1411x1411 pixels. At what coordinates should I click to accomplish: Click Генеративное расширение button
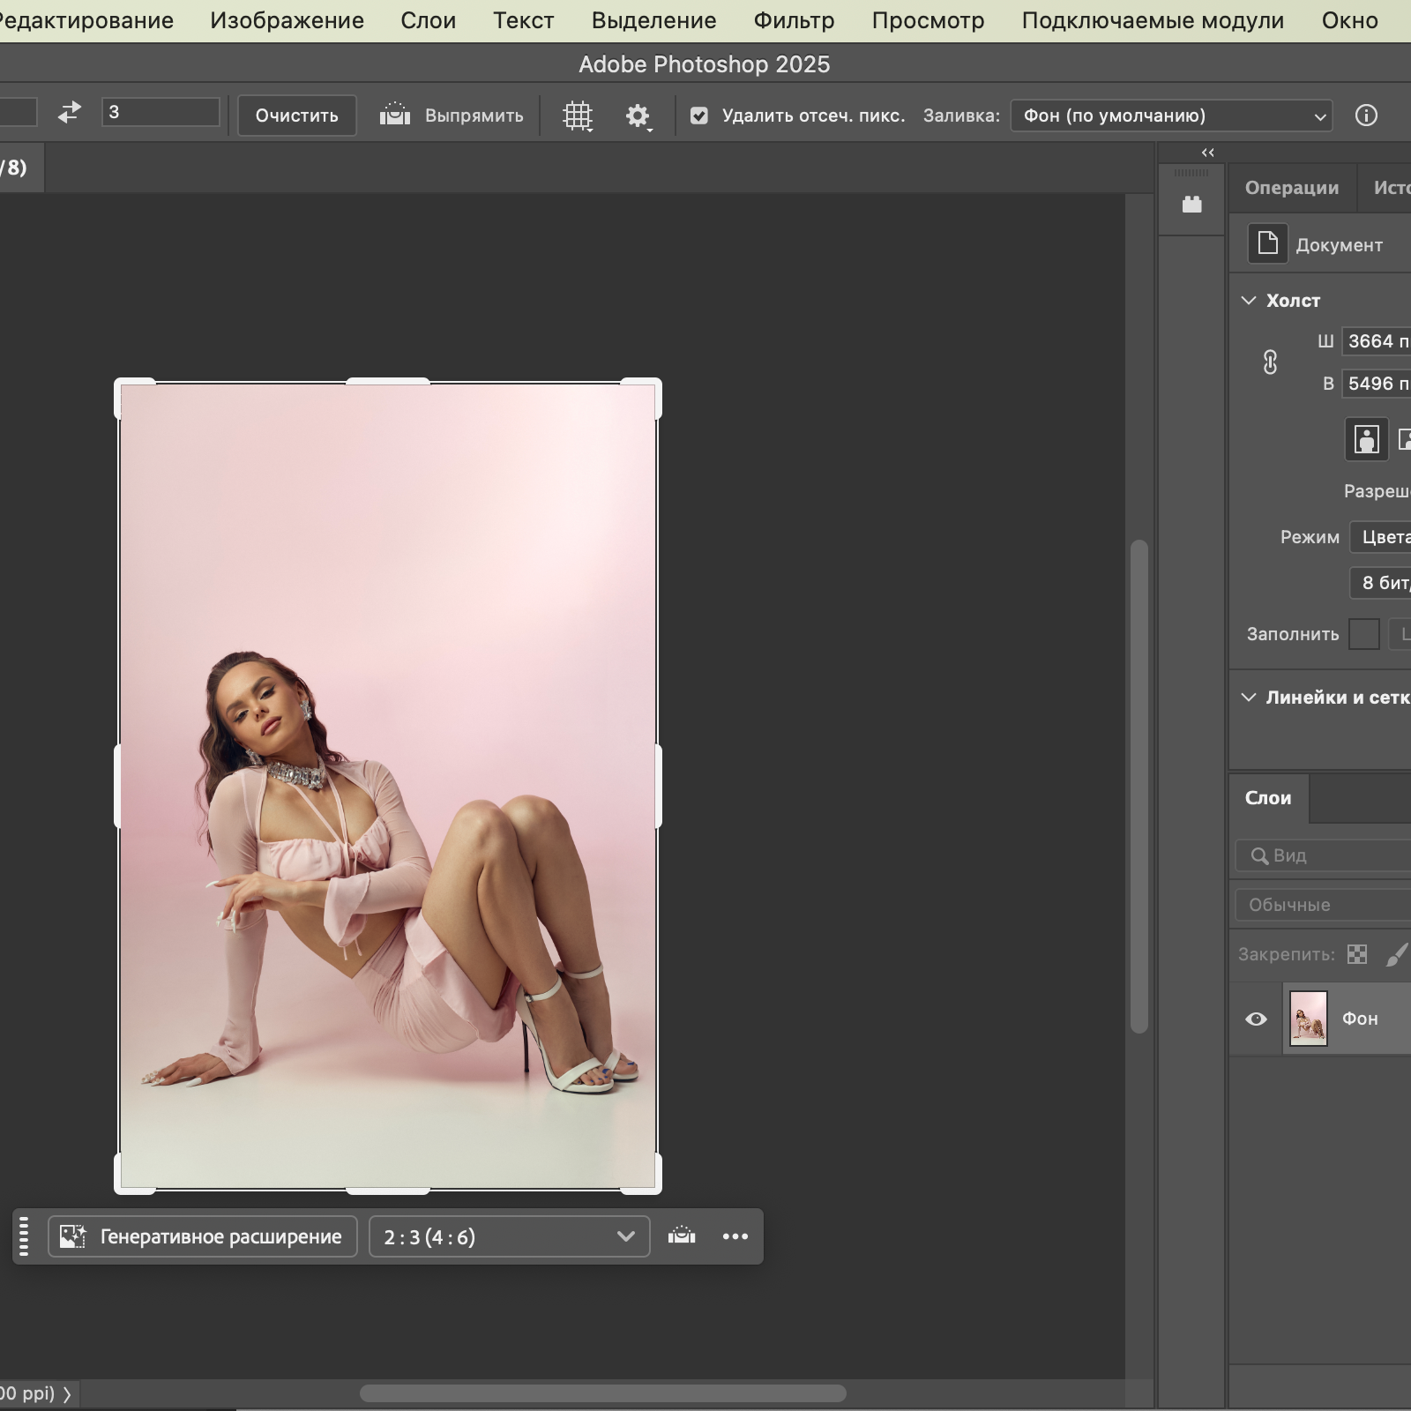click(x=203, y=1236)
